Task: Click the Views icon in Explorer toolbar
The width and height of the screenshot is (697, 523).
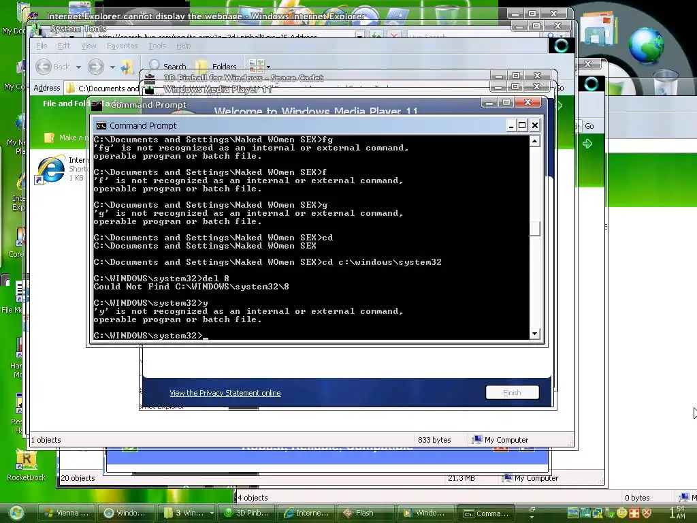Action: tap(257, 66)
